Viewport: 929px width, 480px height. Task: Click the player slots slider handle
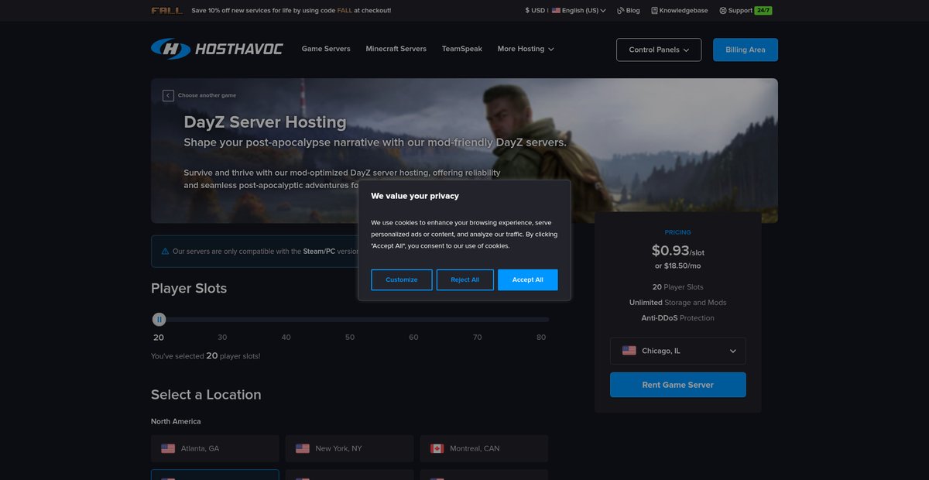tap(159, 319)
